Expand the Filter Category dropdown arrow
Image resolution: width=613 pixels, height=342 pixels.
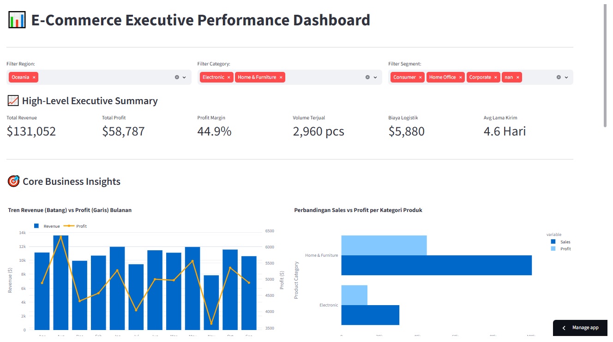(x=375, y=77)
